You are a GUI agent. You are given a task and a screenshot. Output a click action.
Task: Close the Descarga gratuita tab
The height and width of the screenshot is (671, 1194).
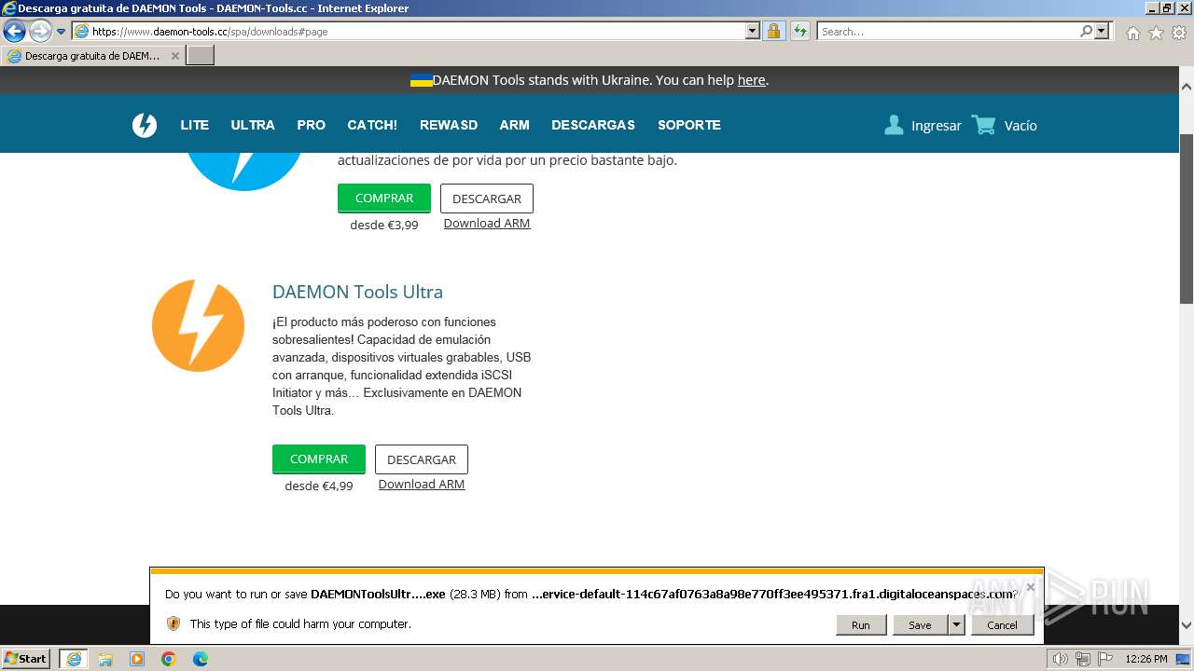(x=174, y=56)
